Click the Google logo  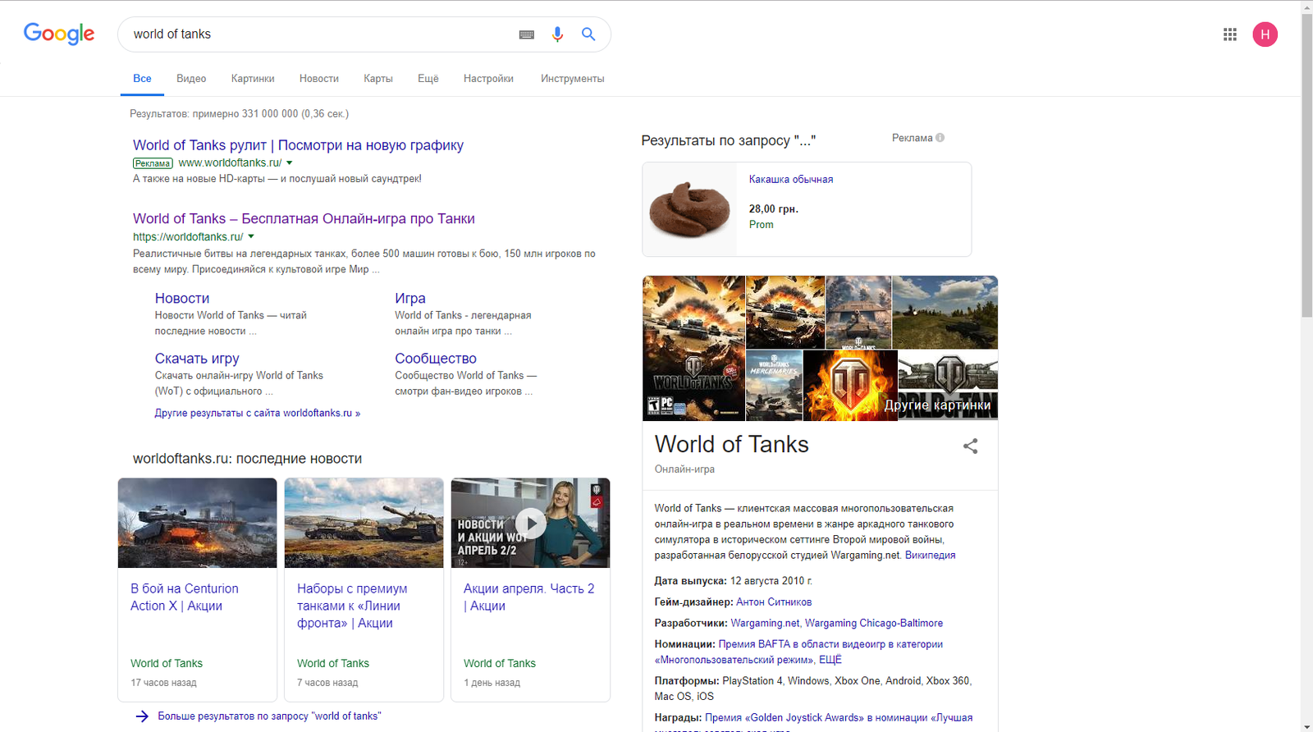59,34
